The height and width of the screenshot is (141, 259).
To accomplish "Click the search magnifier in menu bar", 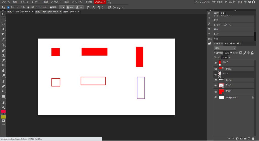I will pos(109,2).
